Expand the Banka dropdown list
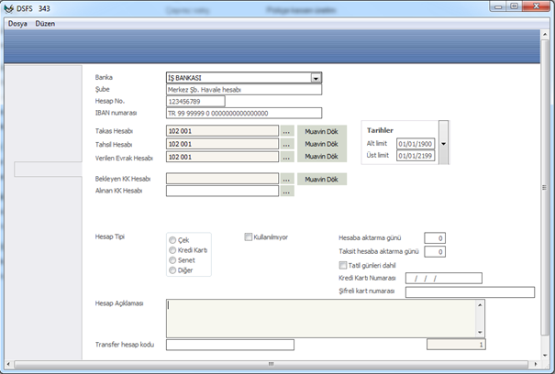Viewport: 555px width, 374px height. tap(316, 79)
